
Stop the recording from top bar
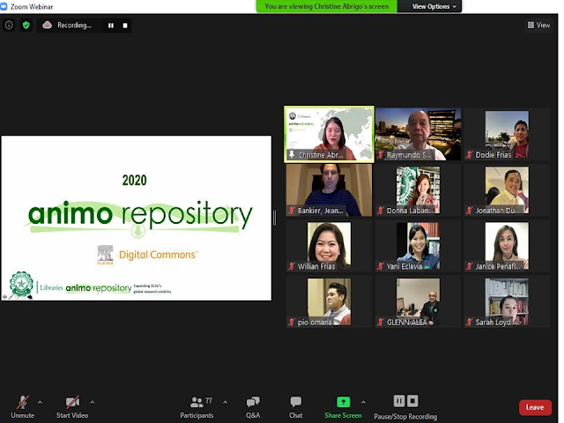pyautogui.click(x=125, y=26)
